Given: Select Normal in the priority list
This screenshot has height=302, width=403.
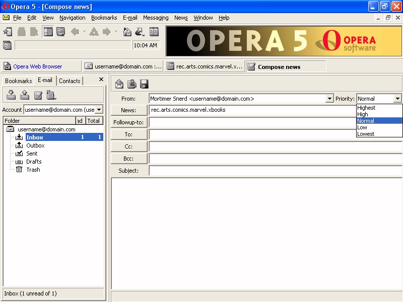Looking at the screenshot, I should 379,121.
